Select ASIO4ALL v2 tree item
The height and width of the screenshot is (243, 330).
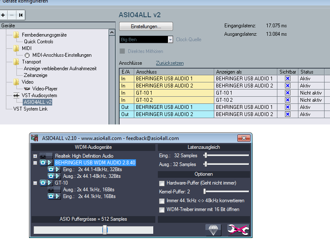point(37,102)
